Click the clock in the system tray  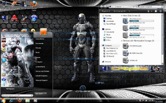pyautogui.click(x=159, y=100)
